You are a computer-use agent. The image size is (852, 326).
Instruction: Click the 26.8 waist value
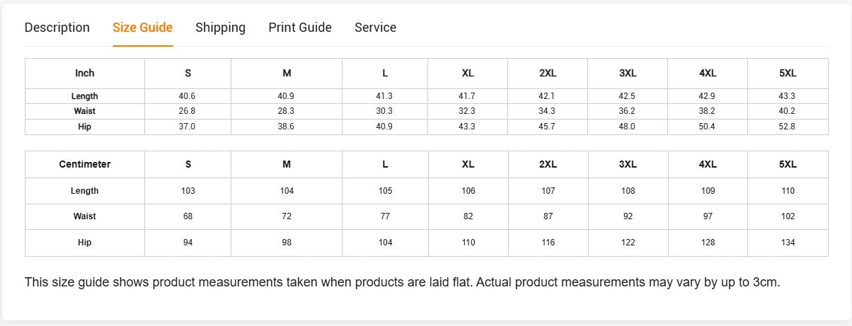pyautogui.click(x=188, y=111)
